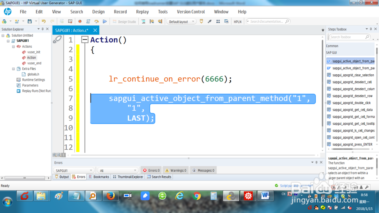The height and width of the screenshot is (213, 379).
Task: Open the Tools menu
Action: click(x=163, y=12)
